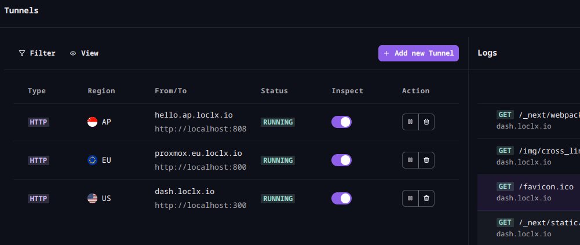Image resolution: width=580 pixels, height=245 pixels.
Task: Delete the proxmox.eu.loclx.io tunnel
Action: 426,160
